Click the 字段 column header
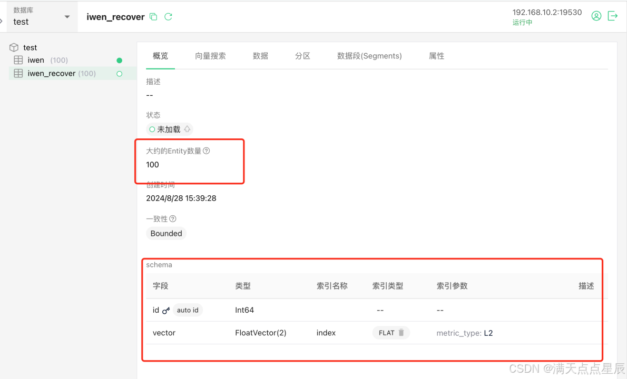The width and height of the screenshot is (627, 379). 160,286
